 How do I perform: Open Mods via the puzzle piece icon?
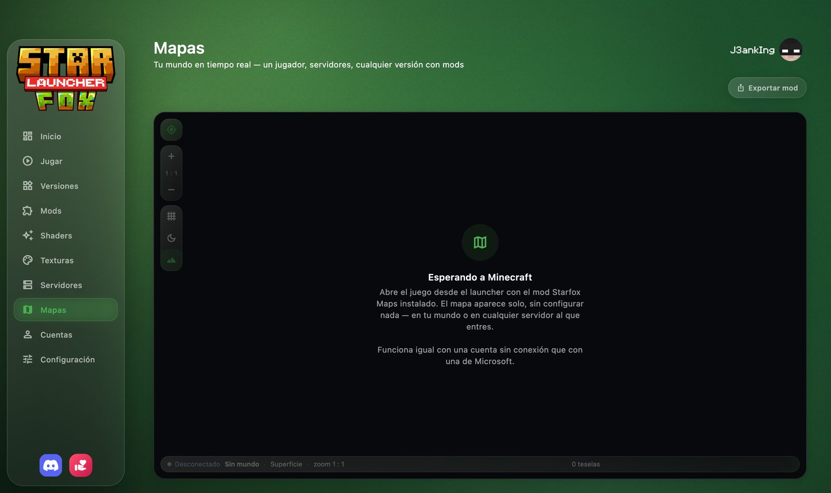[28, 211]
